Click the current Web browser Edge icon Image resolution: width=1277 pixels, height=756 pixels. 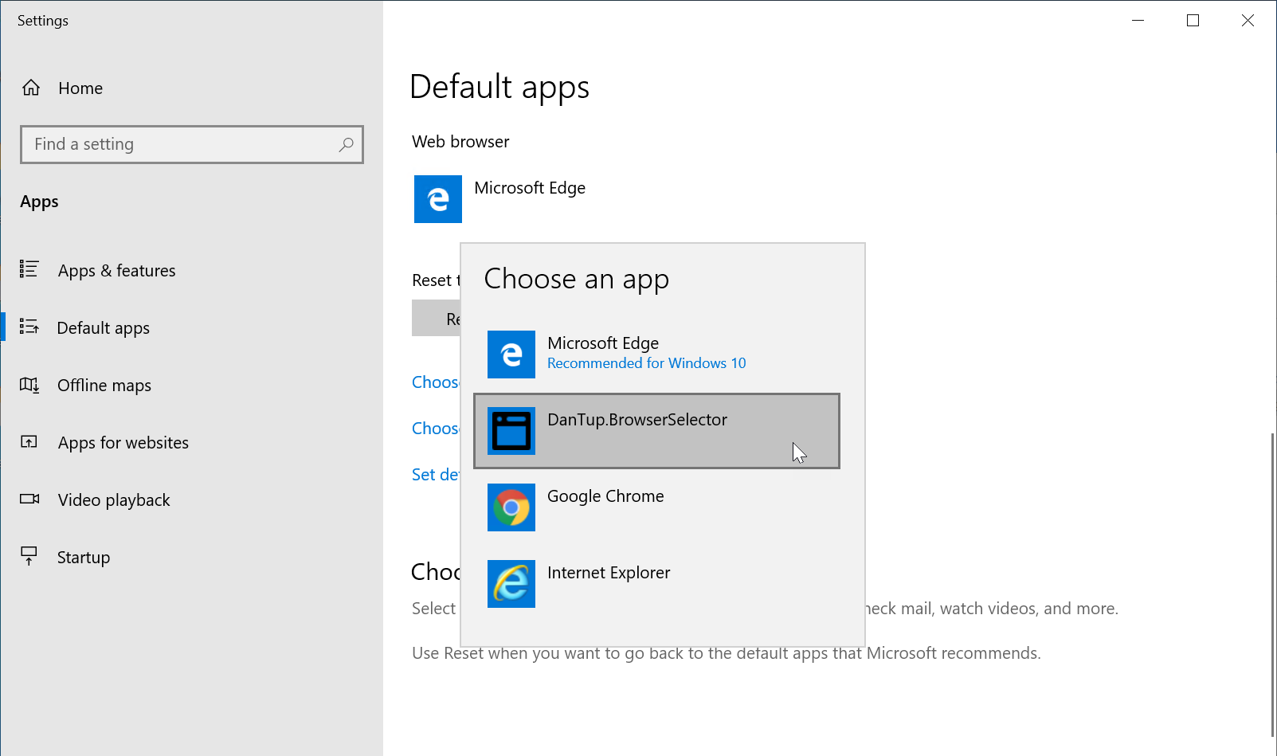coord(438,199)
